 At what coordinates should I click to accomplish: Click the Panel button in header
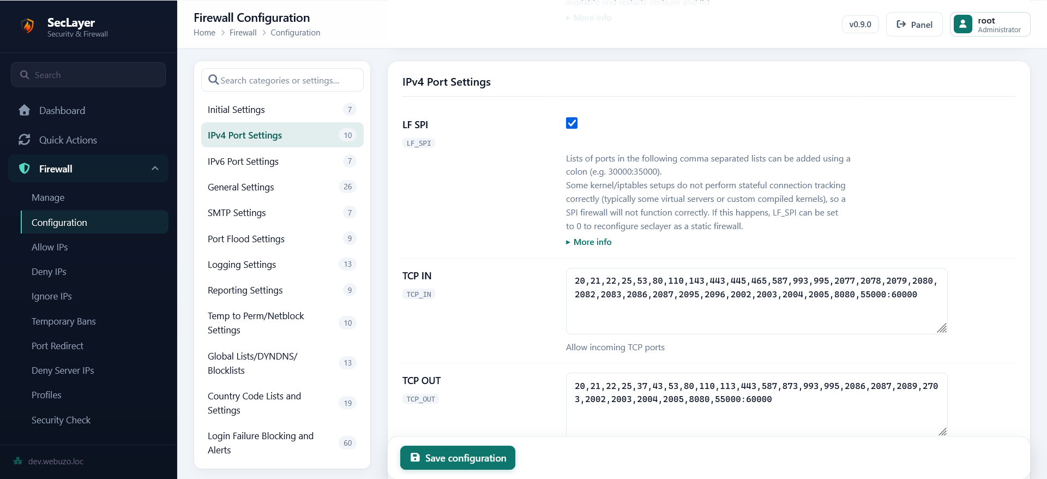[x=914, y=25]
